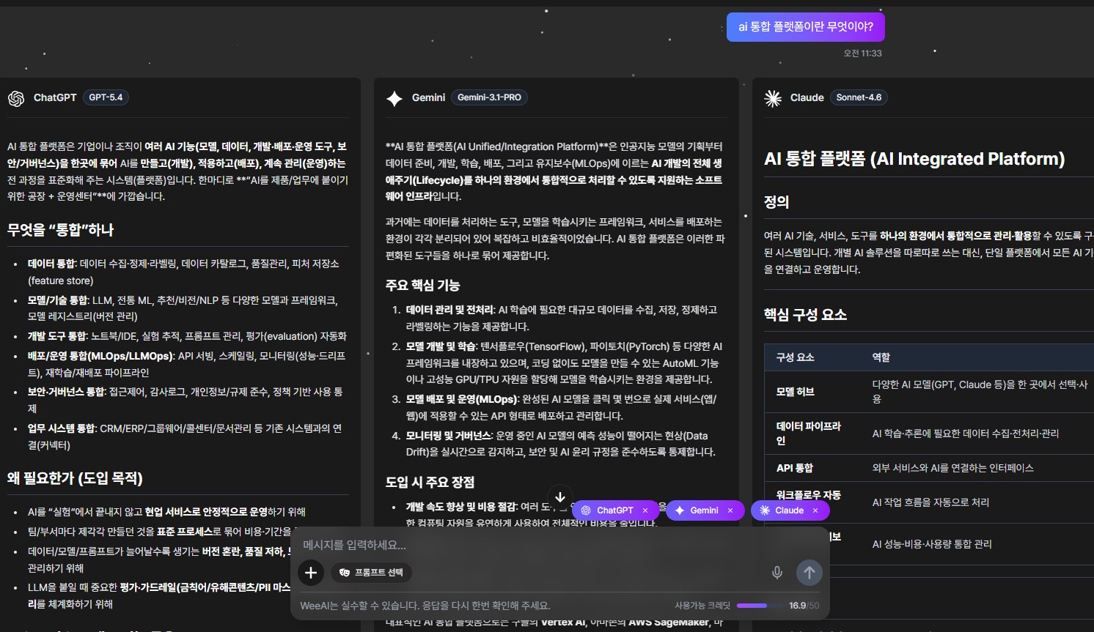Send message with the up-arrow button
This screenshot has height=632, width=1094.
[810, 573]
